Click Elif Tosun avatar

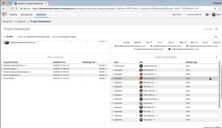pyautogui.click(x=141, y=86)
